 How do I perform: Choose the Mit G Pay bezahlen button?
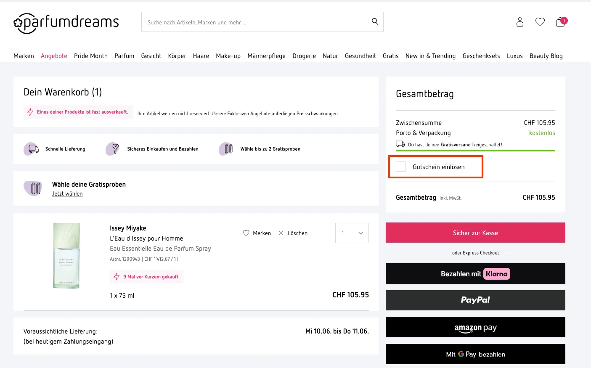(x=475, y=354)
